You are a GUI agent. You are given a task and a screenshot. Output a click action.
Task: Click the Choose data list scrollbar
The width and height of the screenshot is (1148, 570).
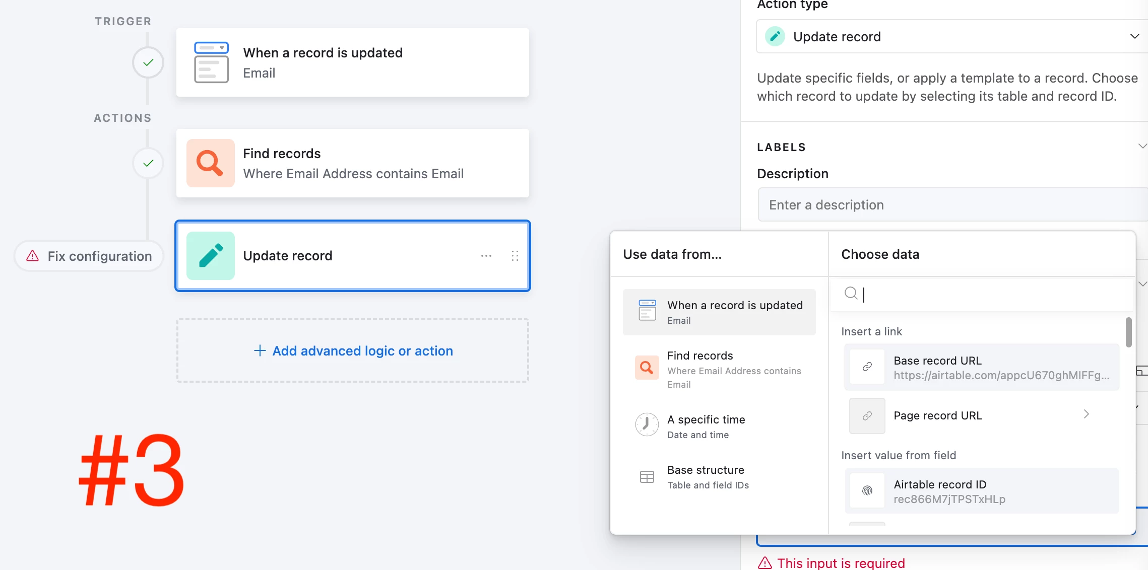pyautogui.click(x=1128, y=332)
